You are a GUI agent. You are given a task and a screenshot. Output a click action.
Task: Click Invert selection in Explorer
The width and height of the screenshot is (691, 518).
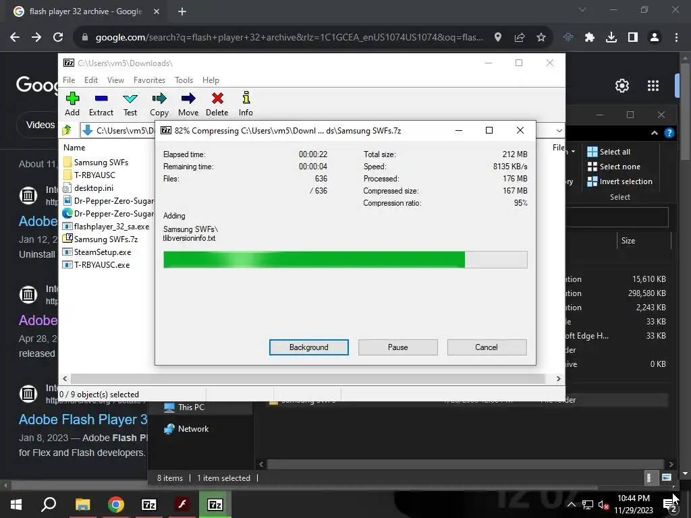pos(619,181)
